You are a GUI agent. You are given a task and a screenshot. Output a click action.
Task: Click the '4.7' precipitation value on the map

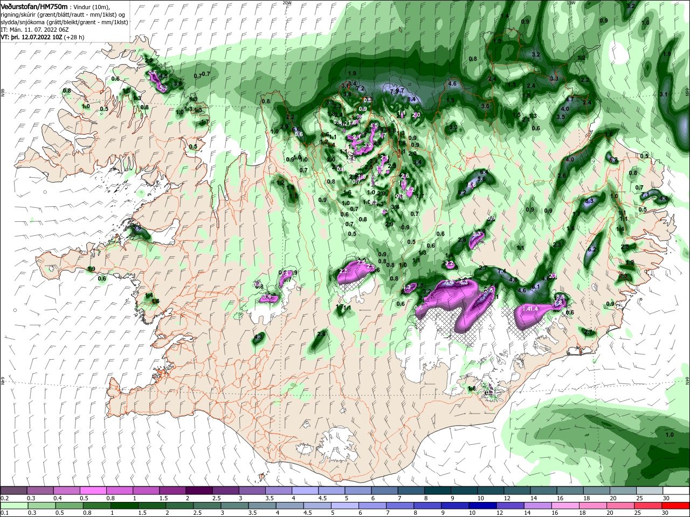(x=570, y=100)
